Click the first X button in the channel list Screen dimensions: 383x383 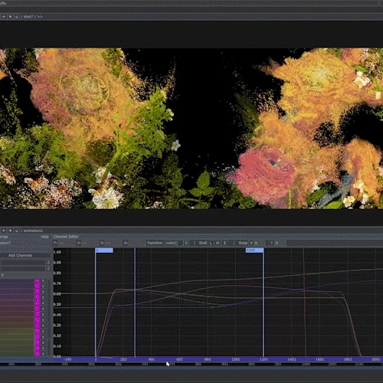click(x=43, y=281)
